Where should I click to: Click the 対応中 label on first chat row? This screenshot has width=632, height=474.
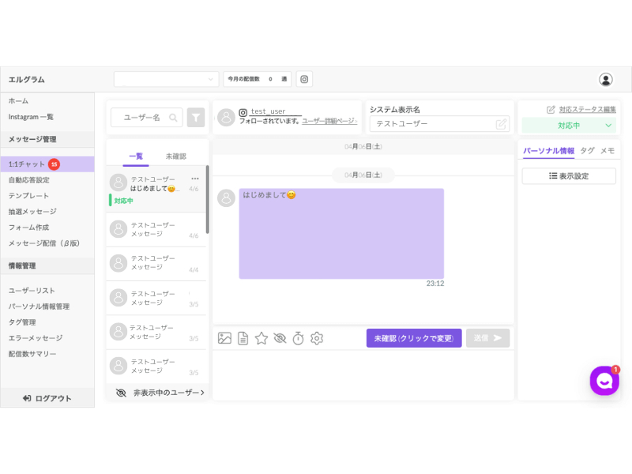tap(123, 201)
